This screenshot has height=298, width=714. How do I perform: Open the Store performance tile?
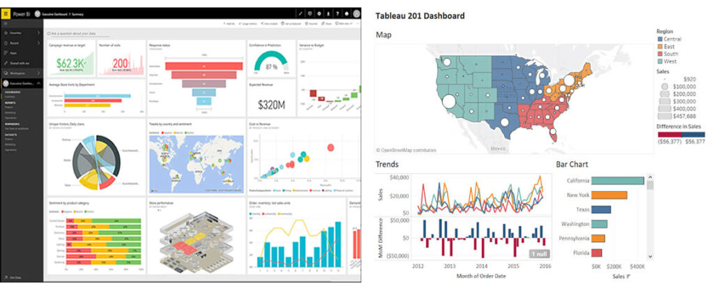click(x=196, y=236)
